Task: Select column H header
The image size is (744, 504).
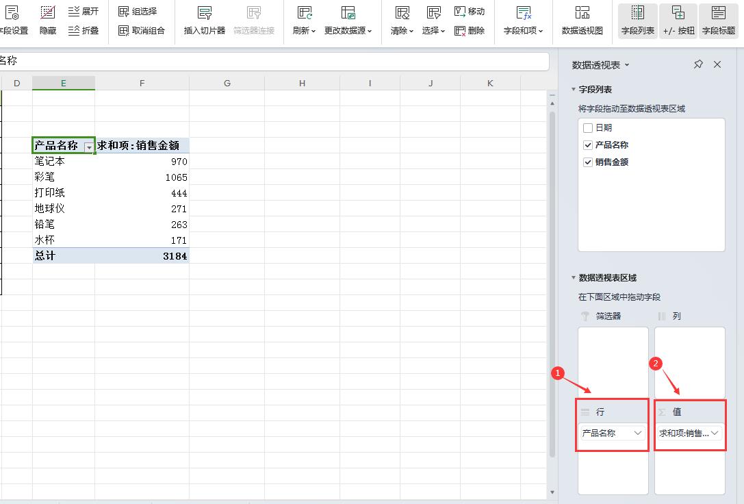Action: coord(303,83)
